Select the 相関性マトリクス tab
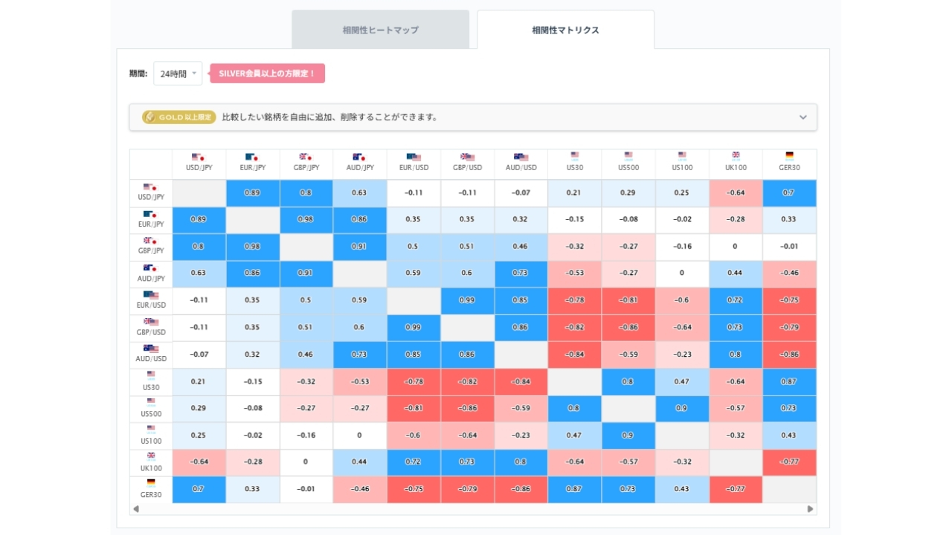 [x=565, y=30]
